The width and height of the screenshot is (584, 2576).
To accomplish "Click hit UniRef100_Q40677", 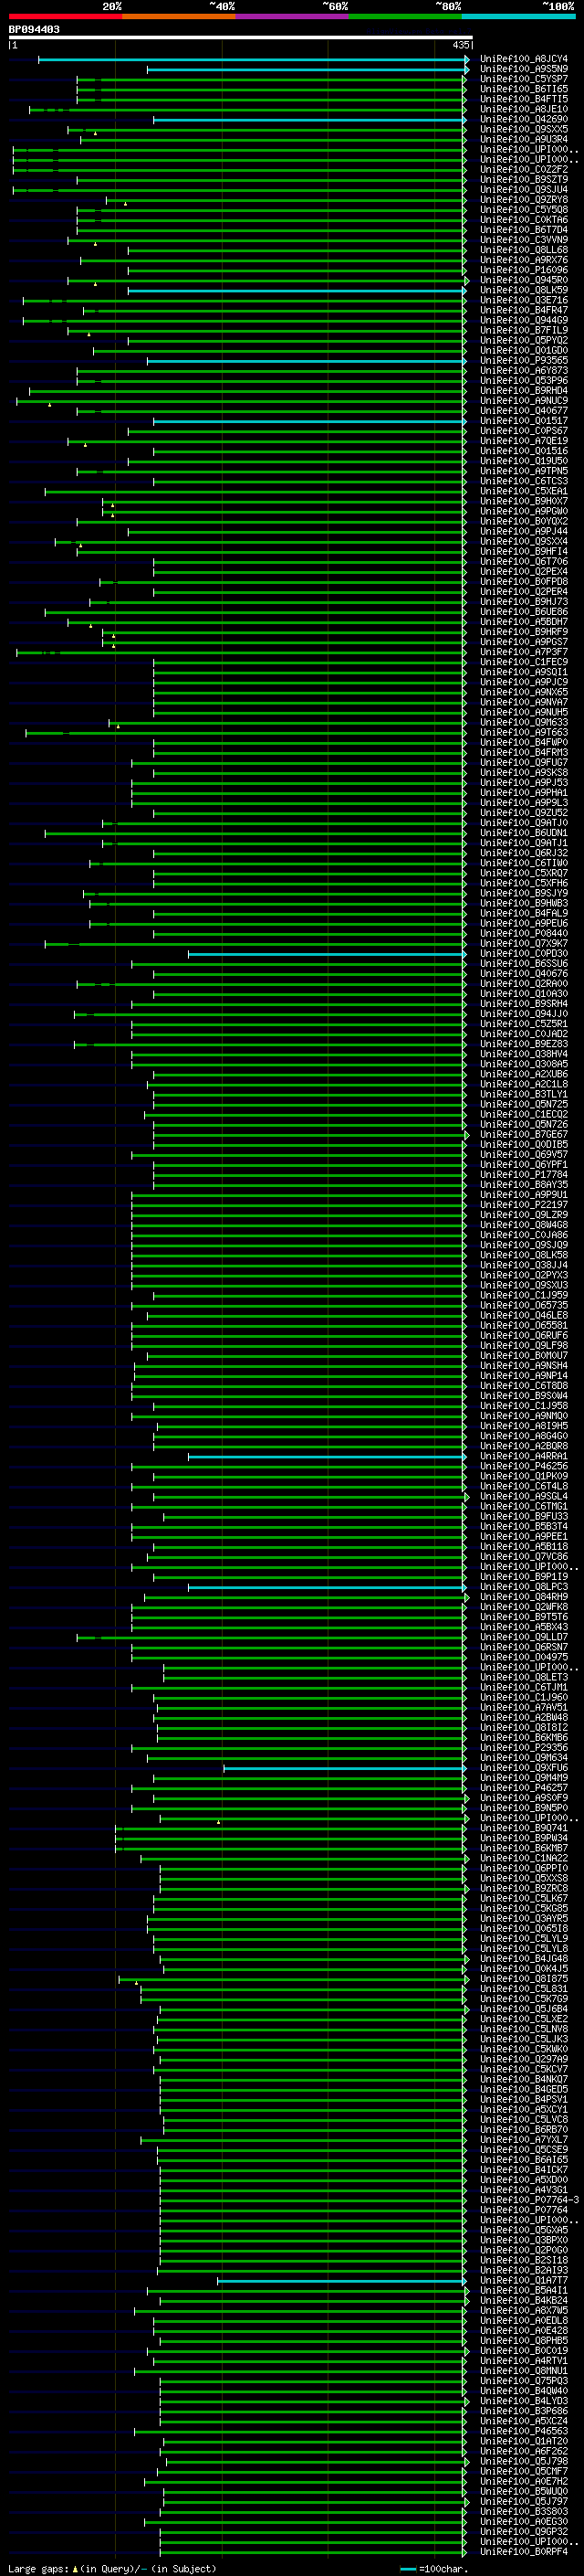I will 524,411.
